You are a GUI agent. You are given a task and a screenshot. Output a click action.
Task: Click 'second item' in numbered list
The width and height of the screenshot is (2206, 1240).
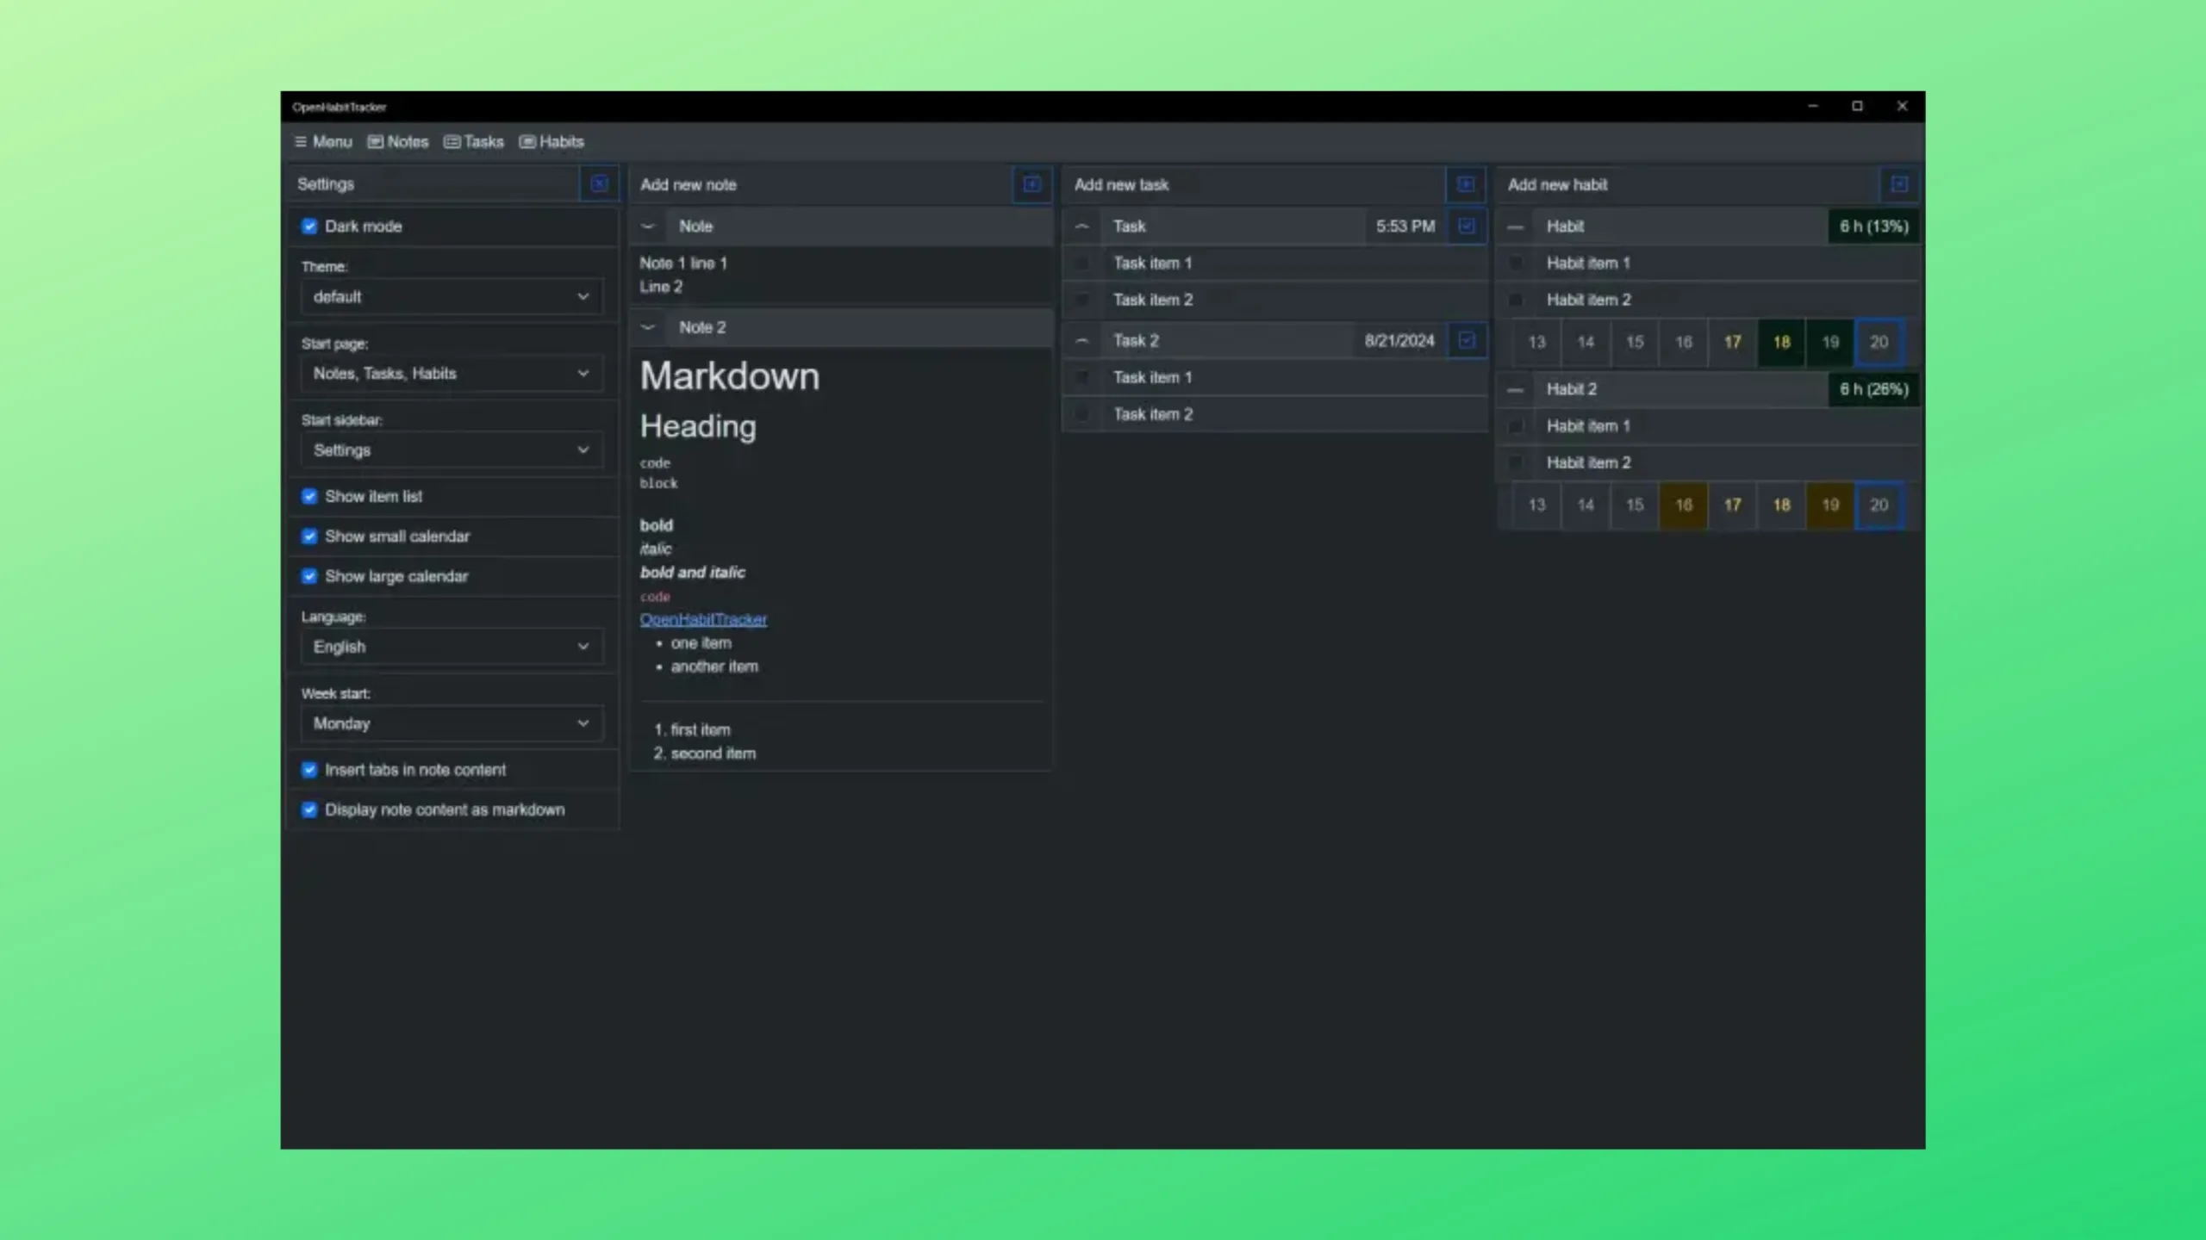point(714,753)
